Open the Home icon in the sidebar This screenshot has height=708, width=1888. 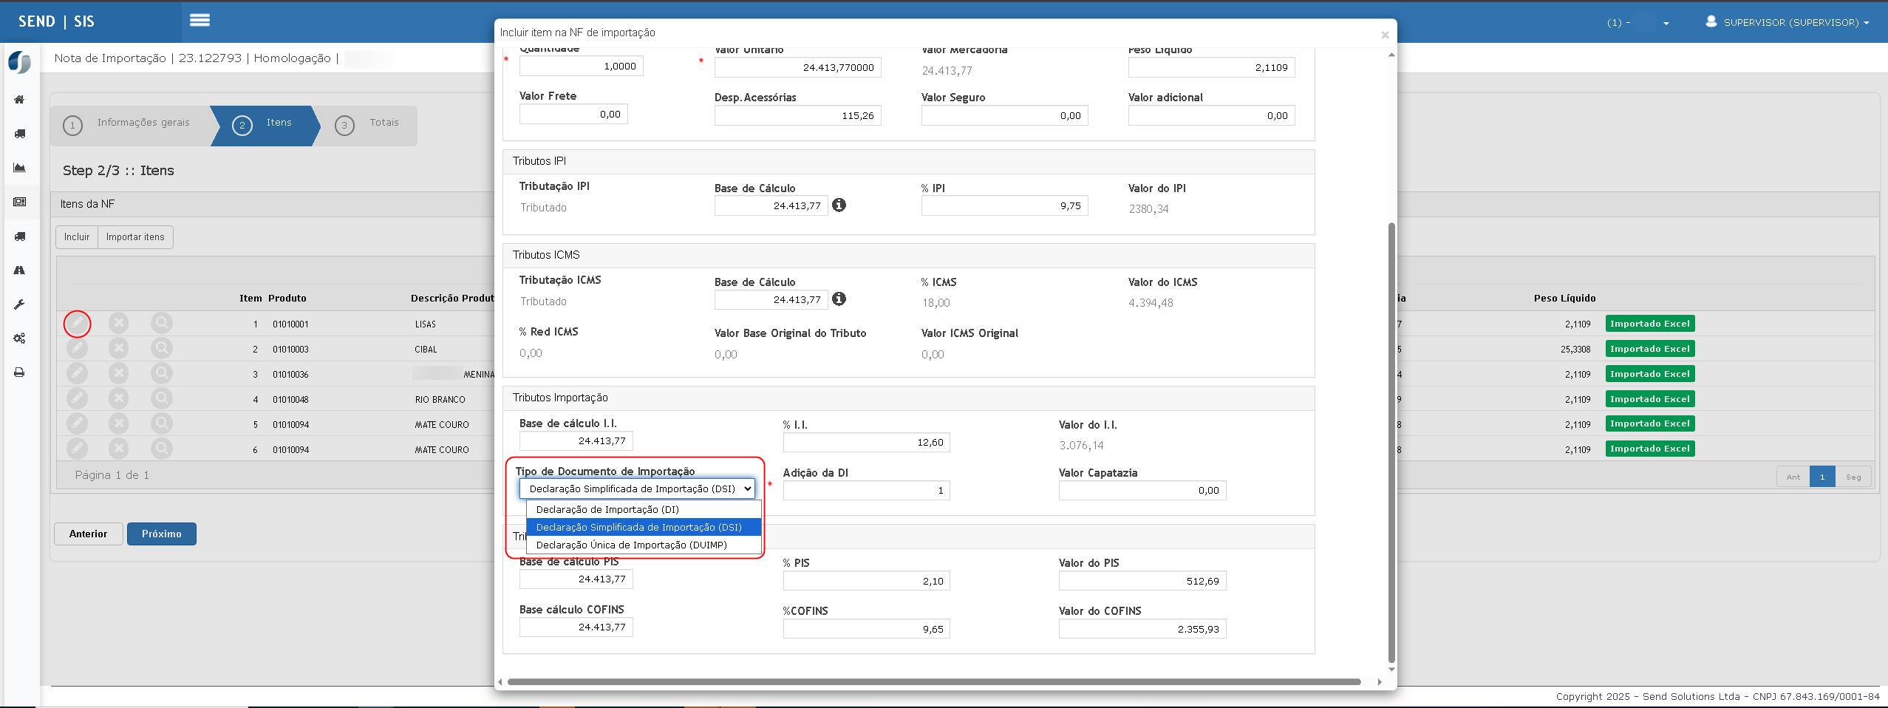19,100
